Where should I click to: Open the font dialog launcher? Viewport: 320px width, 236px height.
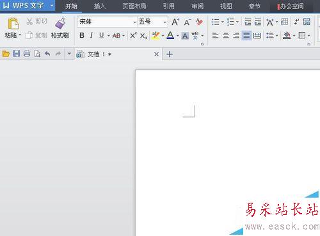tap(202, 44)
